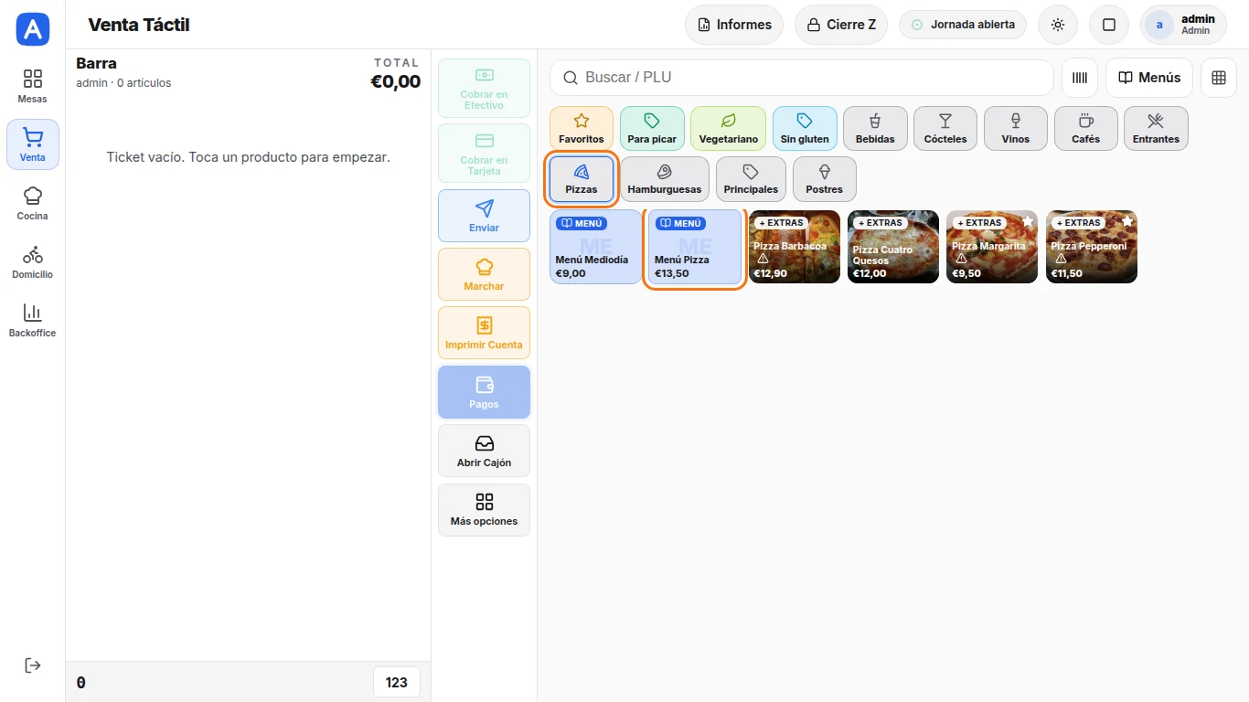This screenshot has height=702, width=1249.
Task: Open Backoffice from the sidebar
Action: [x=33, y=320]
